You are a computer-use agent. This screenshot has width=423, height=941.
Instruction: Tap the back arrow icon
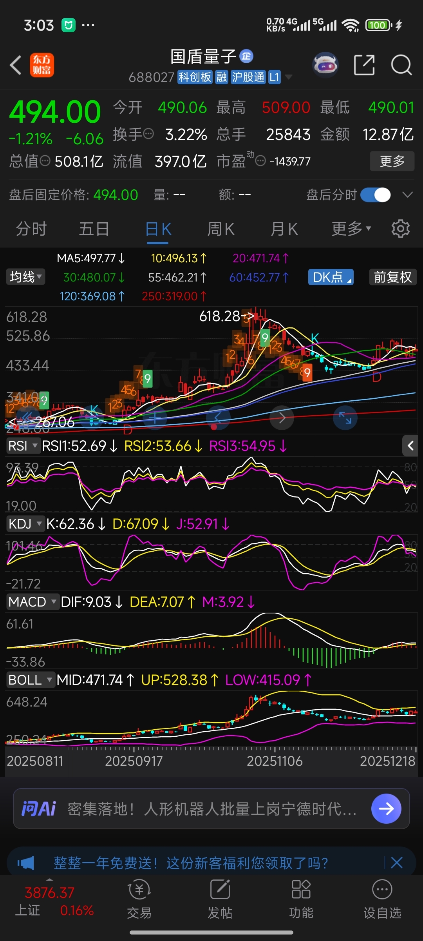point(16,65)
